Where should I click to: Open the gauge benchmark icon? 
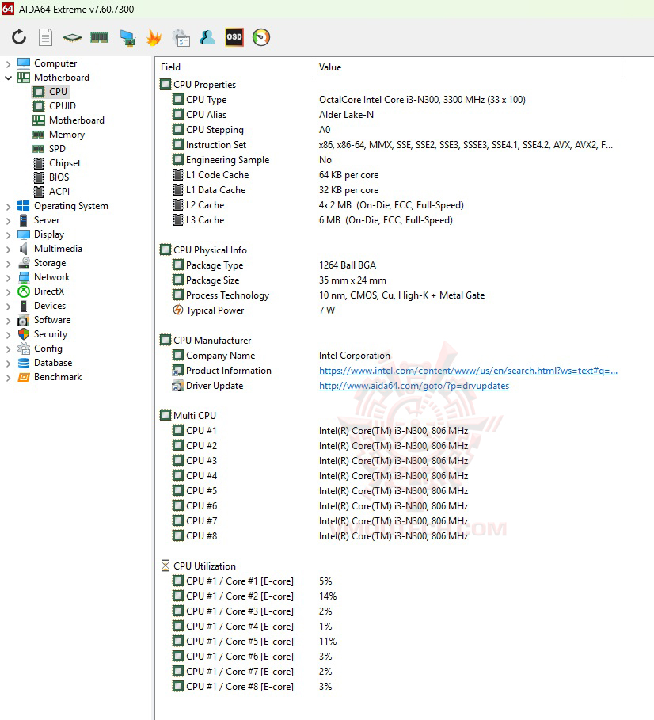coord(261,37)
